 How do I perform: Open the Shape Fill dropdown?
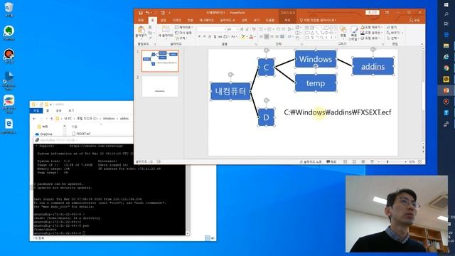pos(372,27)
